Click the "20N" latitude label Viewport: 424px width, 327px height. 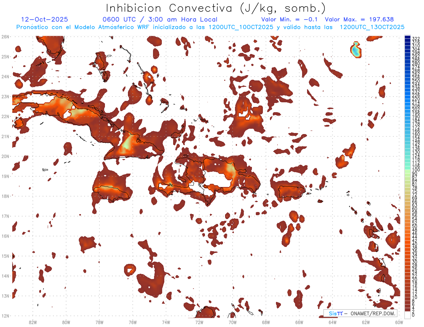pyautogui.click(x=5, y=156)
